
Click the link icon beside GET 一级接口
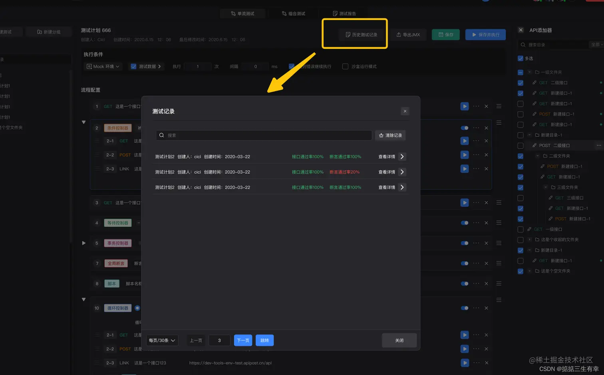pyautogui.click(x=529, y=229)
